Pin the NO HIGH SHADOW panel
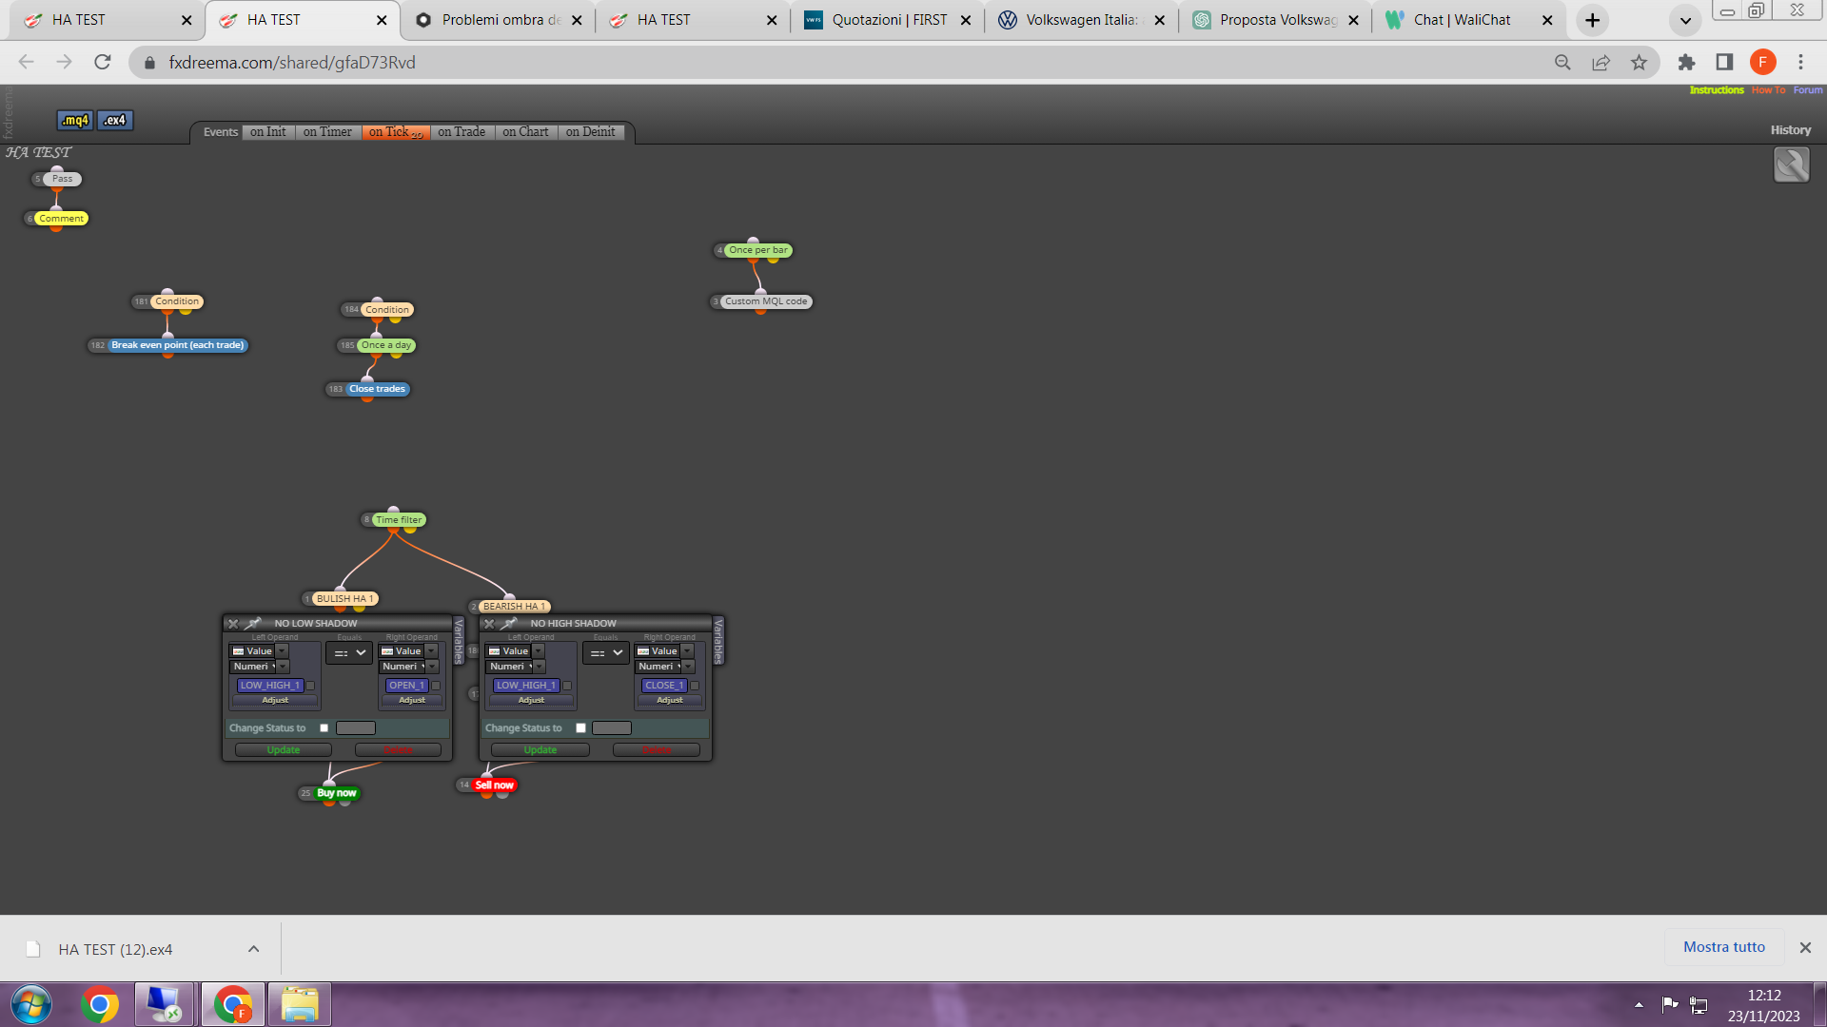1827x1027 pixels. click(509, 624)
